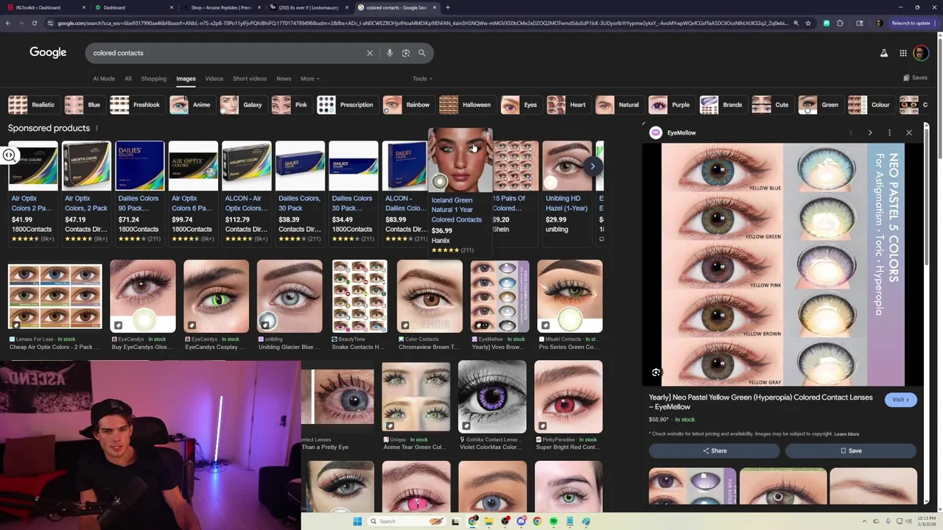
Task: Open Search by image (Lens) icon
Action: (406, 53)
